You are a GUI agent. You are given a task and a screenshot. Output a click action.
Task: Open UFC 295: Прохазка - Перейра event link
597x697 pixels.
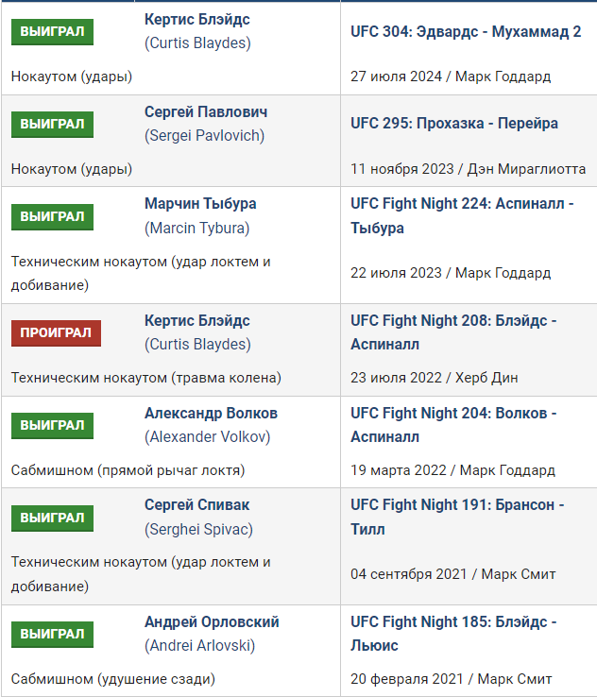[453, 123]
